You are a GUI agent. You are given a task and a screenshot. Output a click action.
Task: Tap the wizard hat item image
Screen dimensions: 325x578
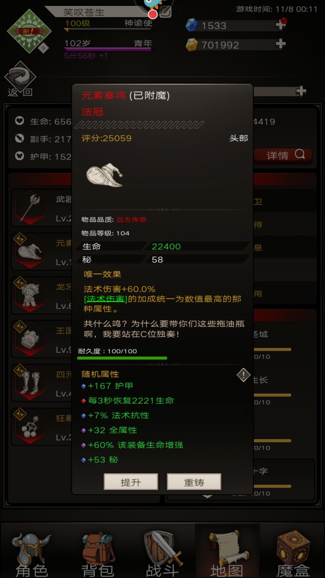coord(105,175)
